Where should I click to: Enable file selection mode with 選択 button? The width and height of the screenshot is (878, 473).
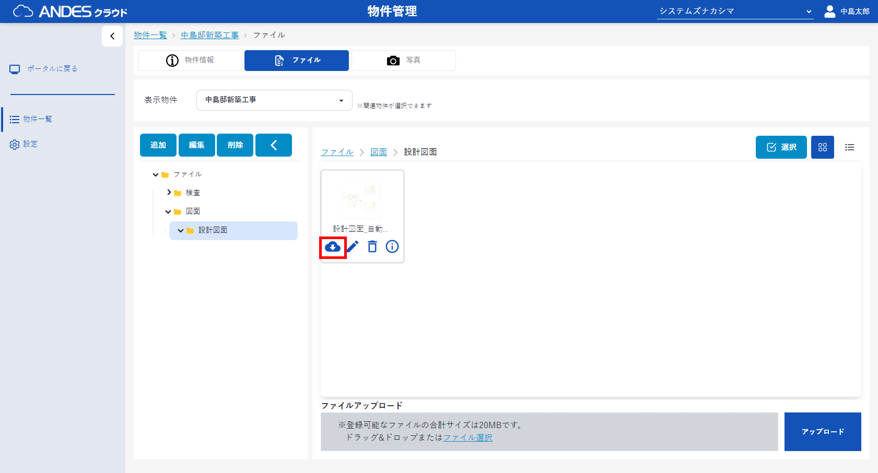click(x=781, y=147)
